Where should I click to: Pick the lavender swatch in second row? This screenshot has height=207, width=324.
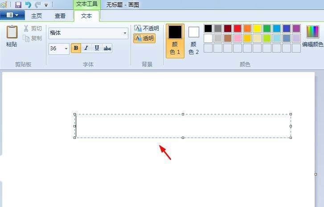296,38
